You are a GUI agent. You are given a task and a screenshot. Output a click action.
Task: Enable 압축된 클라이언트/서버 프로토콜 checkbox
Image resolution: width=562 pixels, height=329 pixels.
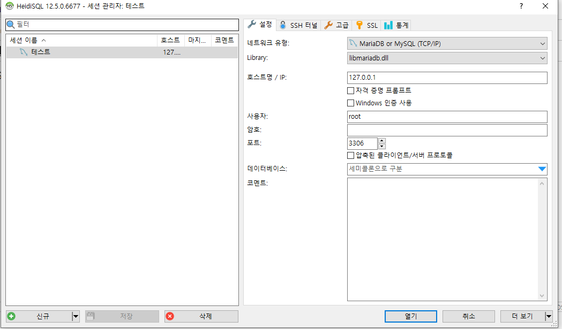click(x=350, y=155)
